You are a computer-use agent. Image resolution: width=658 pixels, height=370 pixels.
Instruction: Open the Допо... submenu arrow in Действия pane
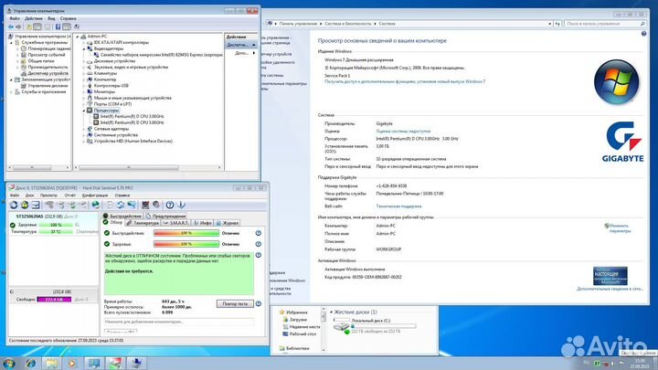pyautogui.click(x=254, y=53)
